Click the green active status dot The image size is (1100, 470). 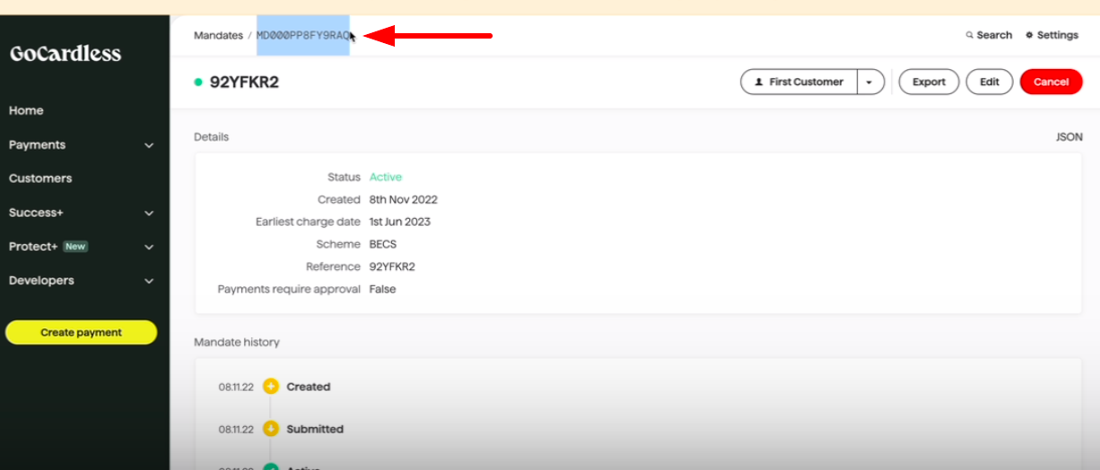[198, 83]
